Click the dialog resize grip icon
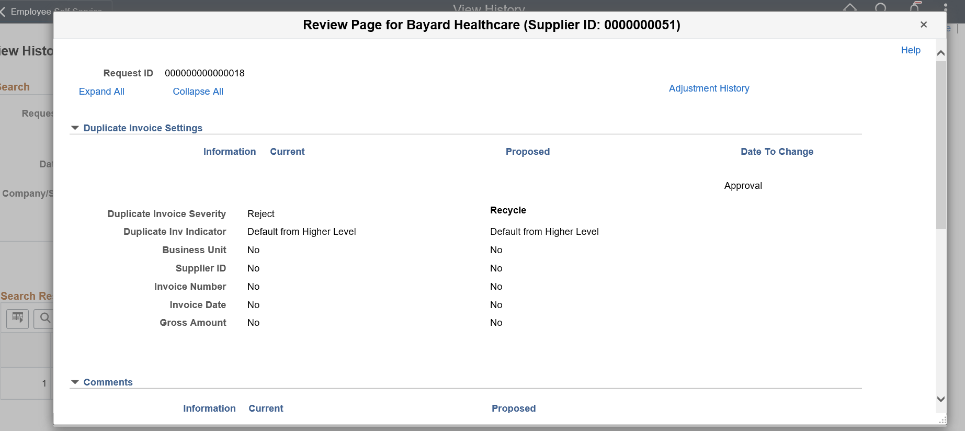Viewport: 965px width, 431px height. 943,421
